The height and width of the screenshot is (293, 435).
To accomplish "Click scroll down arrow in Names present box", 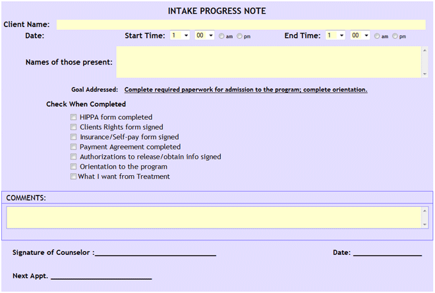I will pos(424,74).
